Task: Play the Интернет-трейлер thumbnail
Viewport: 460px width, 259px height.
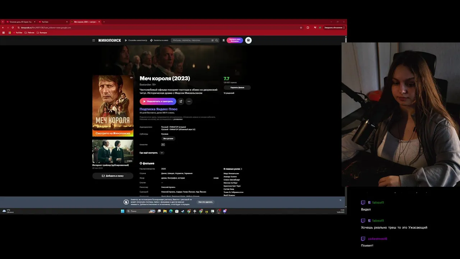Action: click(x=113, y=151)
